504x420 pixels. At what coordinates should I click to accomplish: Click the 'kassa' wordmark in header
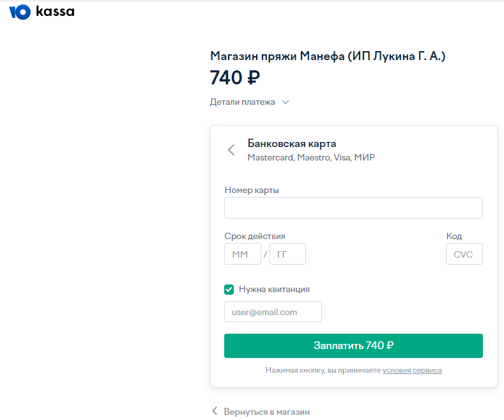tap(55, 12)
